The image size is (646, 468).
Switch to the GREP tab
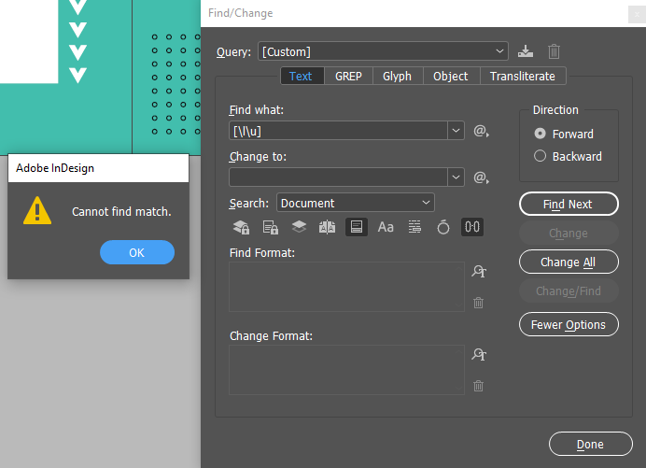(x=348, y=77)
